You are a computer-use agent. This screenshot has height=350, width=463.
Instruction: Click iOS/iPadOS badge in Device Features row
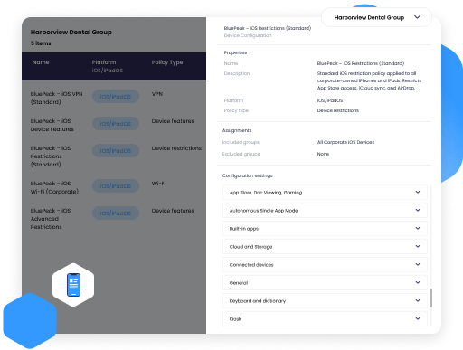click(116, 124)
